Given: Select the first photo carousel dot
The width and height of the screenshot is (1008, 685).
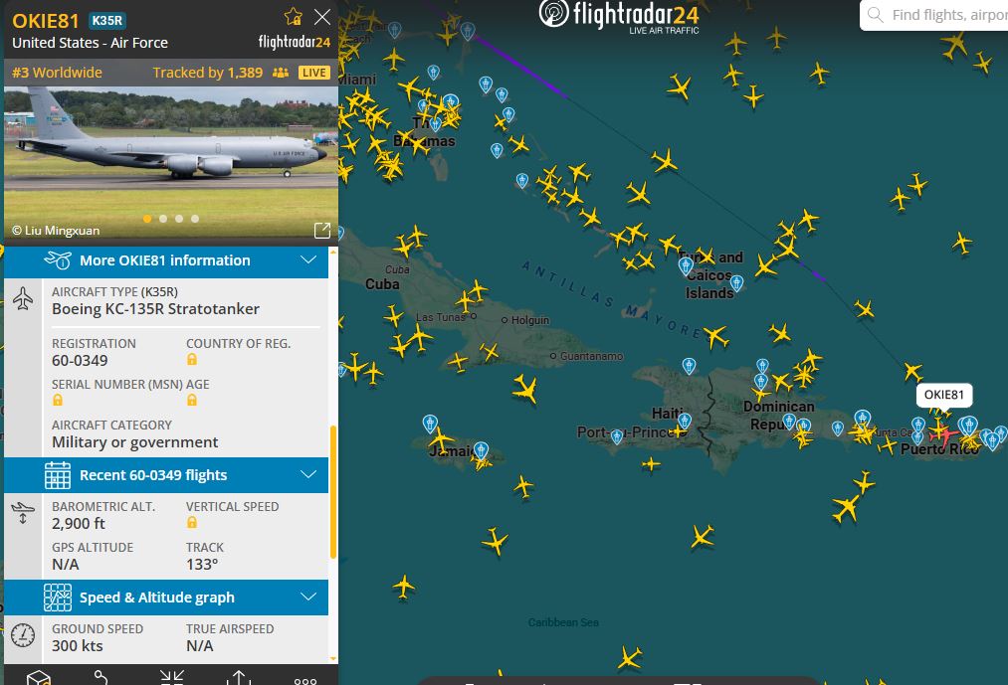Looking at the screenshot, I should tap(147, 219).
